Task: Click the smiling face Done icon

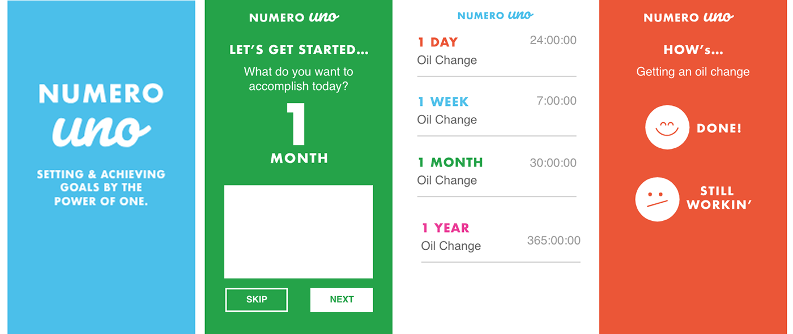Action: (x=667, y=127)
